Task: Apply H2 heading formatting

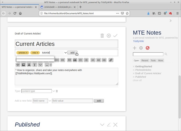Action: (x=99, y=60)
